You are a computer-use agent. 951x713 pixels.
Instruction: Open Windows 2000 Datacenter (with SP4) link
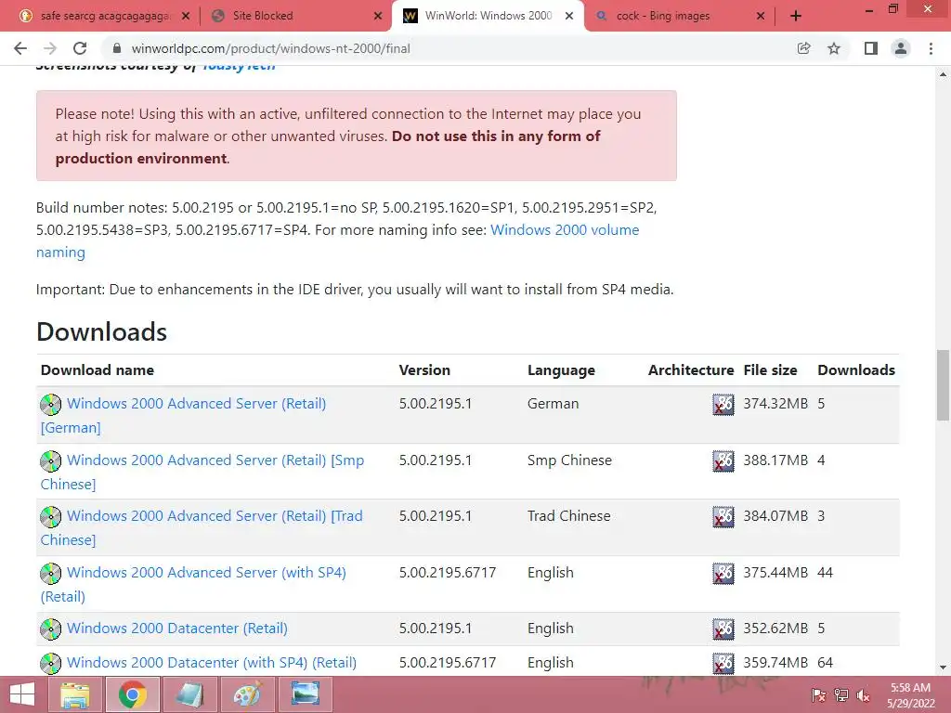coord(212,663)
